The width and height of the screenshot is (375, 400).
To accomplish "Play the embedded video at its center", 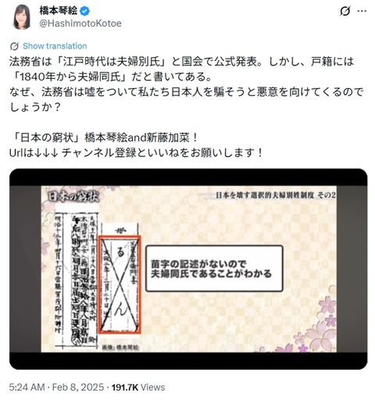I will [x=188, y=269].
